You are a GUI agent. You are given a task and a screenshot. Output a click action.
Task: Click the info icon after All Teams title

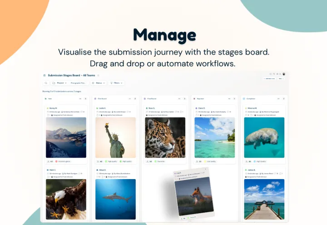pos(98,75)
